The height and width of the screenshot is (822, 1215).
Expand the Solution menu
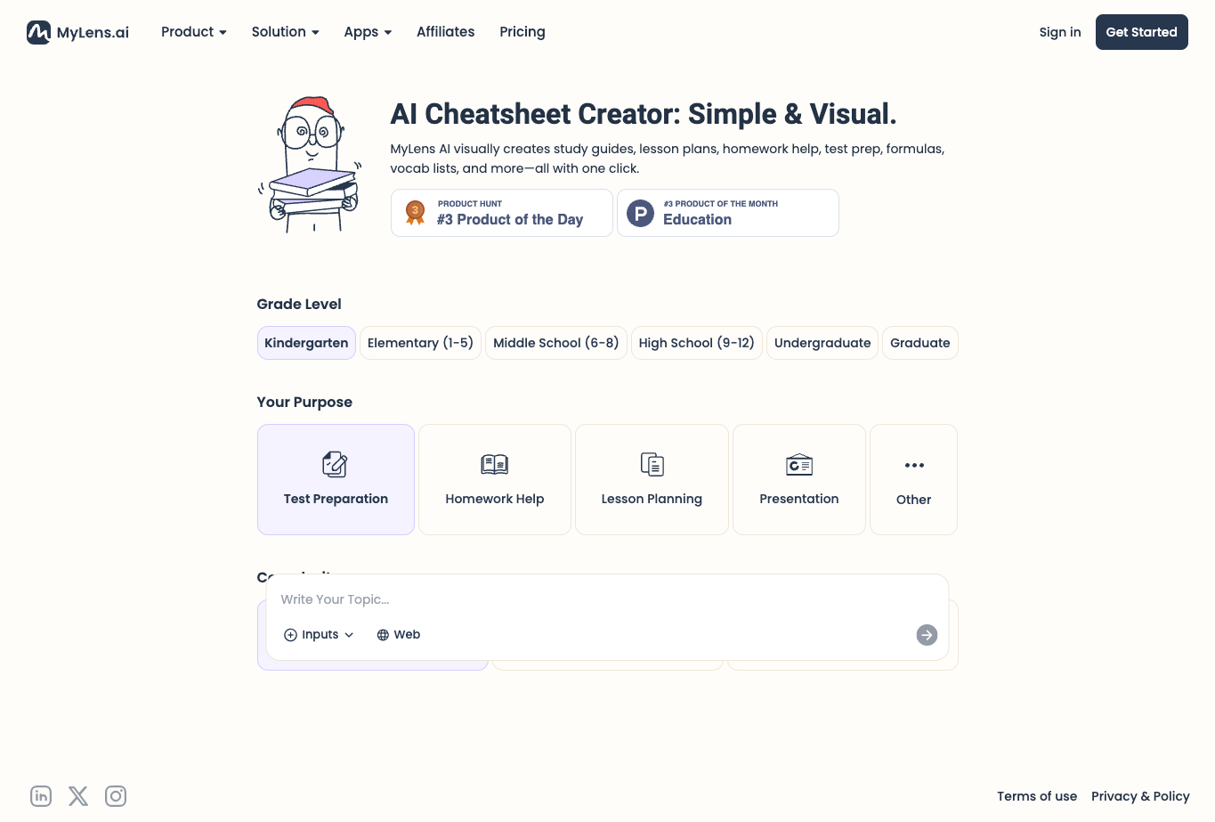(x=284, y=31)
